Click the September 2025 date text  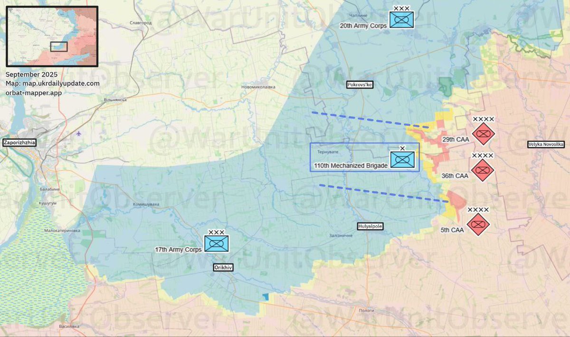point(31,74)
